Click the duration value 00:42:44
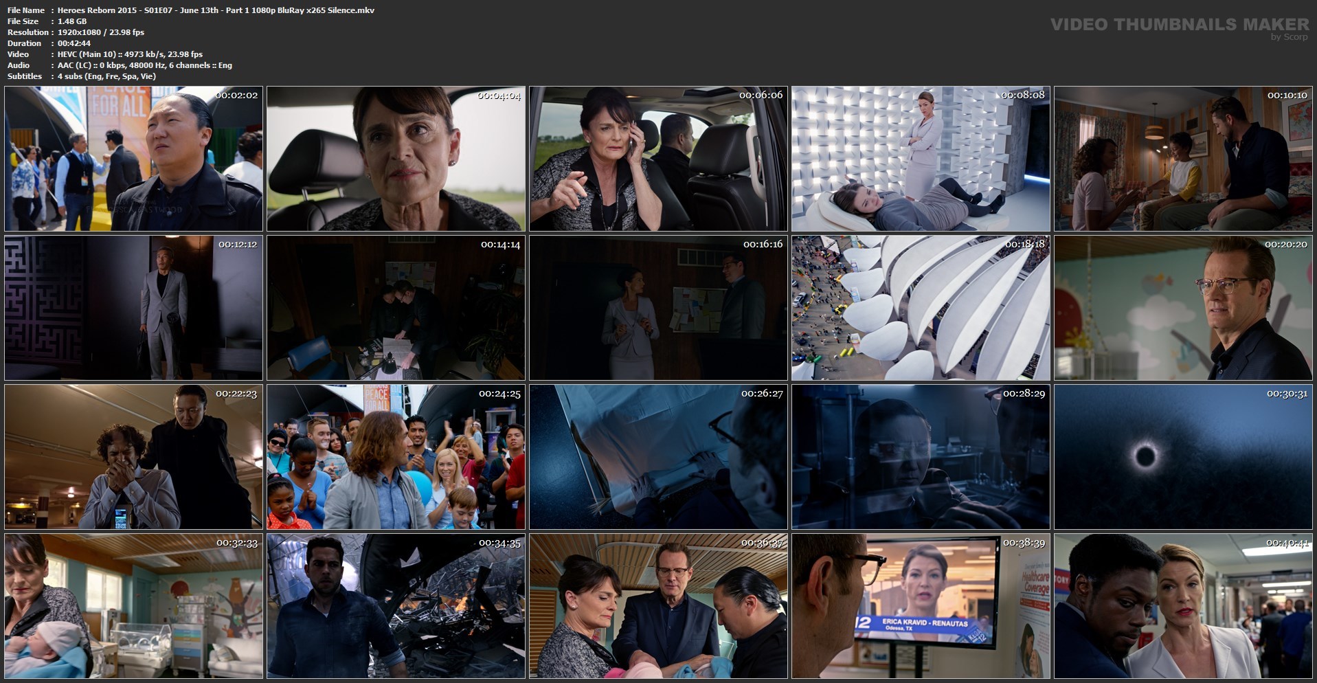 pos(74,43)
